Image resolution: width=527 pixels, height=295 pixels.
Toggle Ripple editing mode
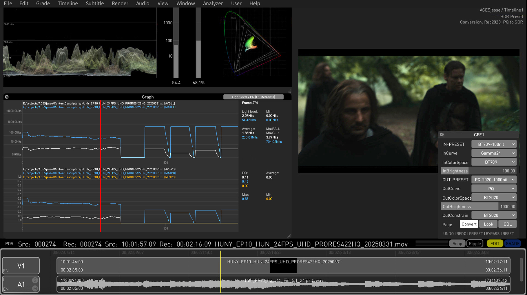click(x=475, y=243)
